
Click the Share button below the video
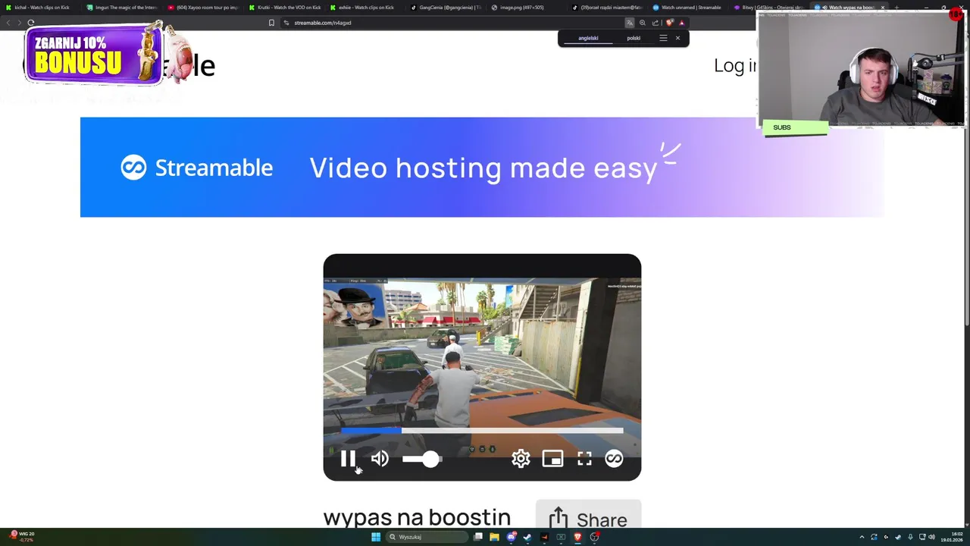point(588,519)
